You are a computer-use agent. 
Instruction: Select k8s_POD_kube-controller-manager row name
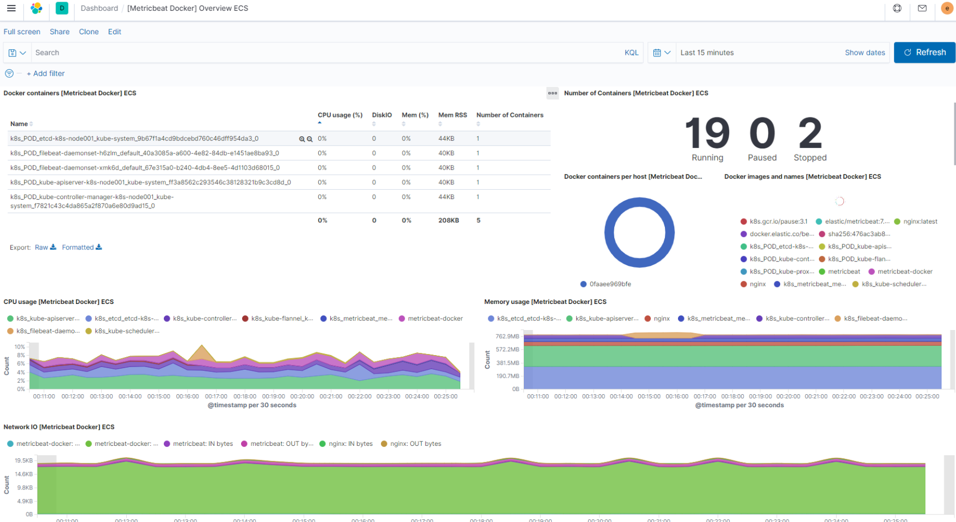pyautogui.click(x=92, y=201)
